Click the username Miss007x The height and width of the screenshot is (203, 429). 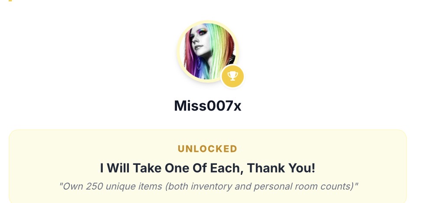[x=207, y=105]
